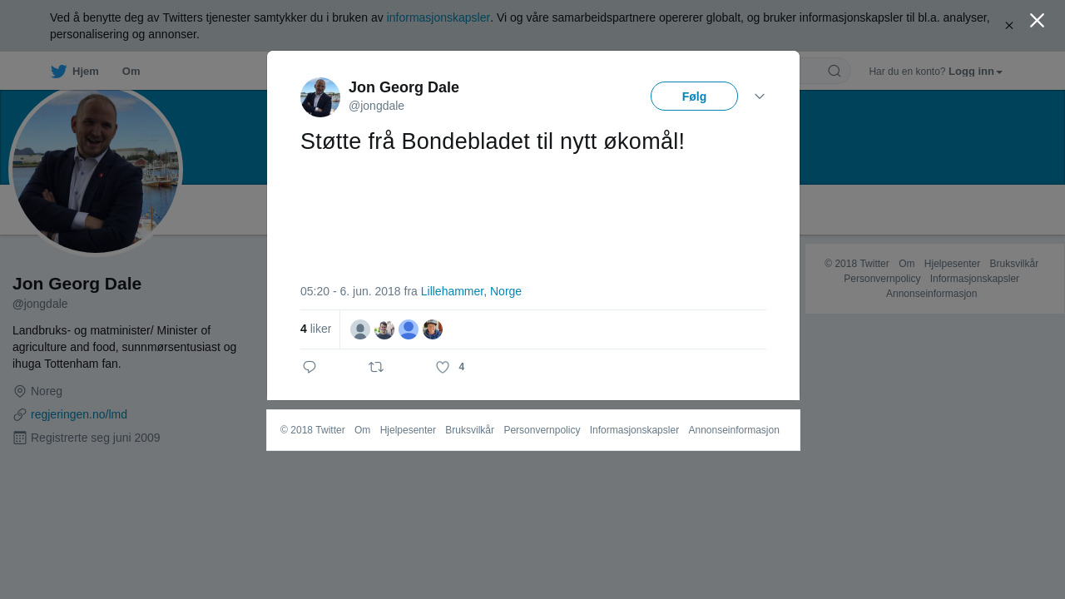
Task: Close the tweet overlay with large X
Action: click(1037, 20)
